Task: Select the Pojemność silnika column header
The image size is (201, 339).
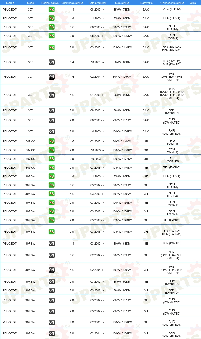Action: [72, 3]
